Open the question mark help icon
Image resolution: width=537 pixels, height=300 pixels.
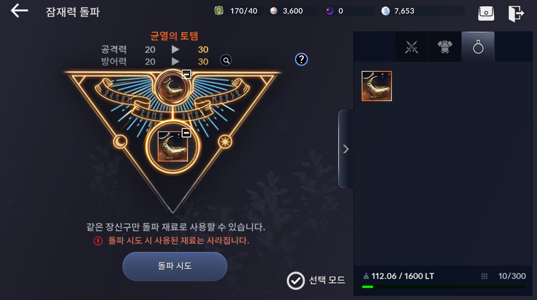tap(301, 60)
